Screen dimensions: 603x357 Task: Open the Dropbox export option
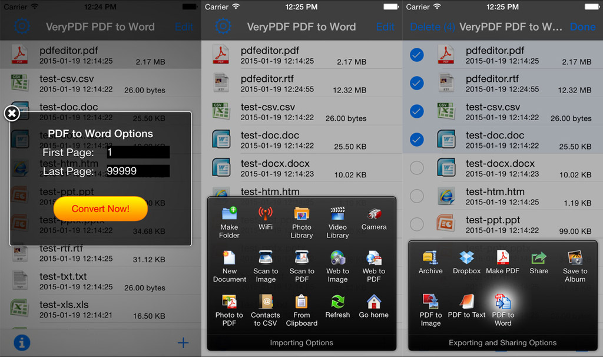click(466, 262)
